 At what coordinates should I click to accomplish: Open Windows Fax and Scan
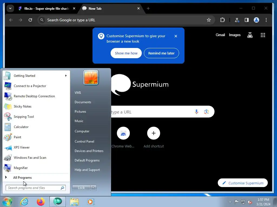36,158
